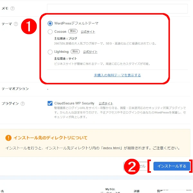Click the 無料 badge next to Lightning
This screenshot has height=193, width=193.
click(x=75, y=51)
